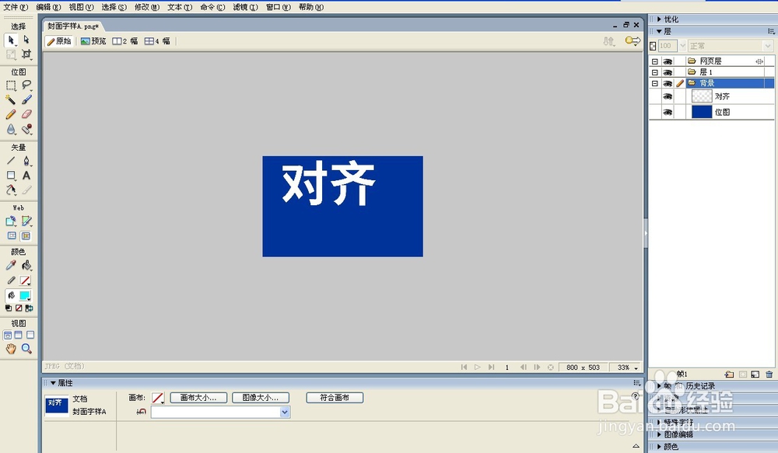Open the stroke color swatch in toolbar
The image size is (778, 453).
coord(25,281)
